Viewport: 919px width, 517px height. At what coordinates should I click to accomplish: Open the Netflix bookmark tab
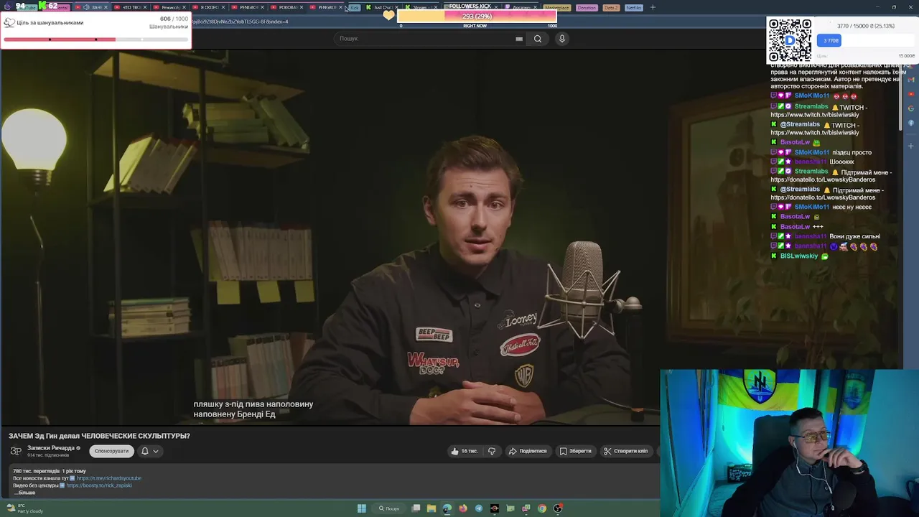tap(633, 7)
